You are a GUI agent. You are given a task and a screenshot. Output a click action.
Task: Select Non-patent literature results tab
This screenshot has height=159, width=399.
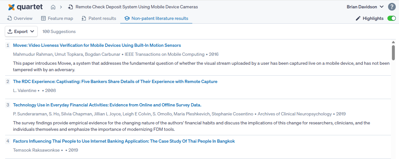coord(156,19)
